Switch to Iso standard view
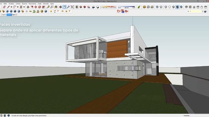 186,7
